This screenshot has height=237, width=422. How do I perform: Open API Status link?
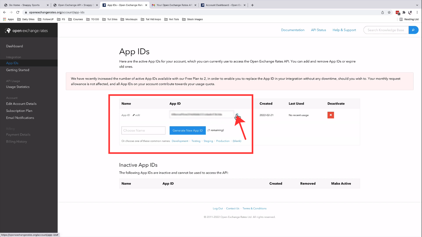pyautogui.click(x=319, y=30)
